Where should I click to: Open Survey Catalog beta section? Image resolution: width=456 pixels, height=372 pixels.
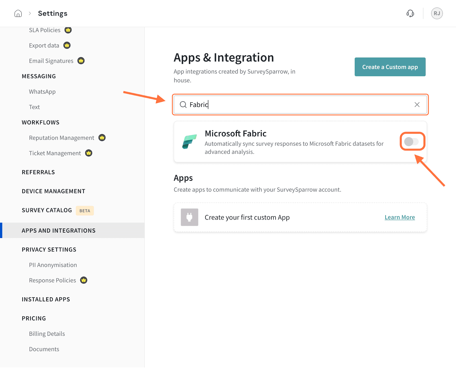47,210
